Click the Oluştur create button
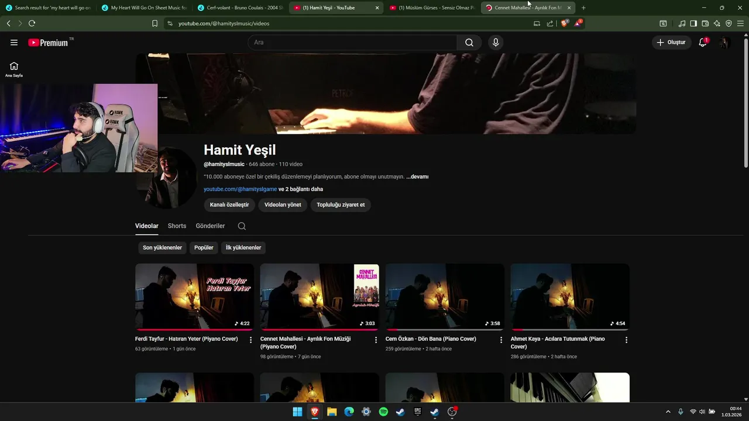Screen dimensions: 749x421 point(671,42)
